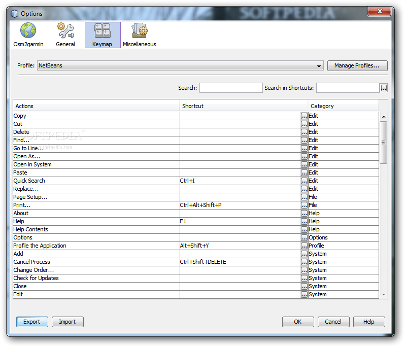The width and height of the screenshot is (405, 347).
Task: Click shortcut ellipsis button in Open As... row
Action: coord(305,156)
